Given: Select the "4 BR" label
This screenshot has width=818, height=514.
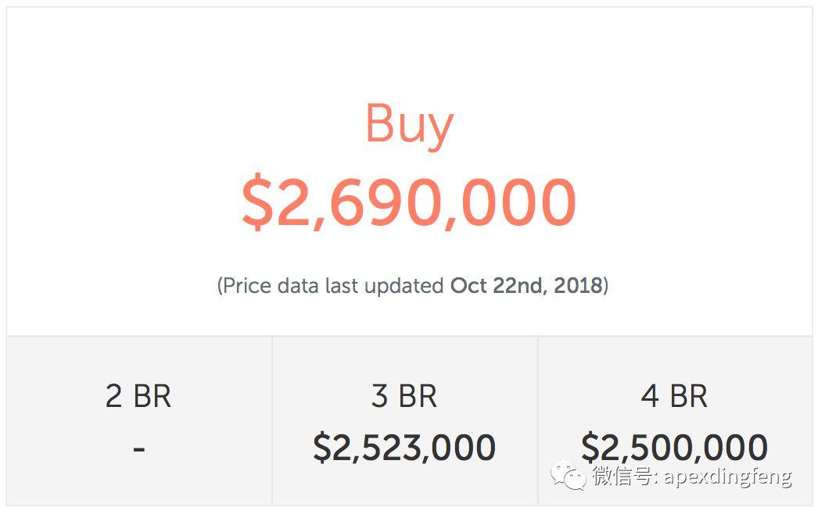Looking at the screenshot, I should pos(674,397).
